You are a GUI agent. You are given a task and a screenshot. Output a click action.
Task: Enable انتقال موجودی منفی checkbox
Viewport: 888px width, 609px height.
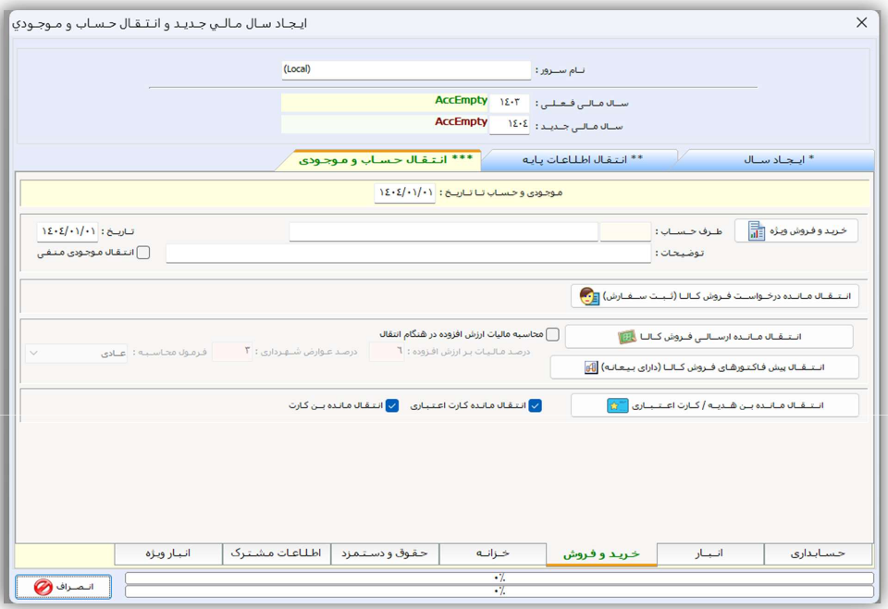(143, 253)
